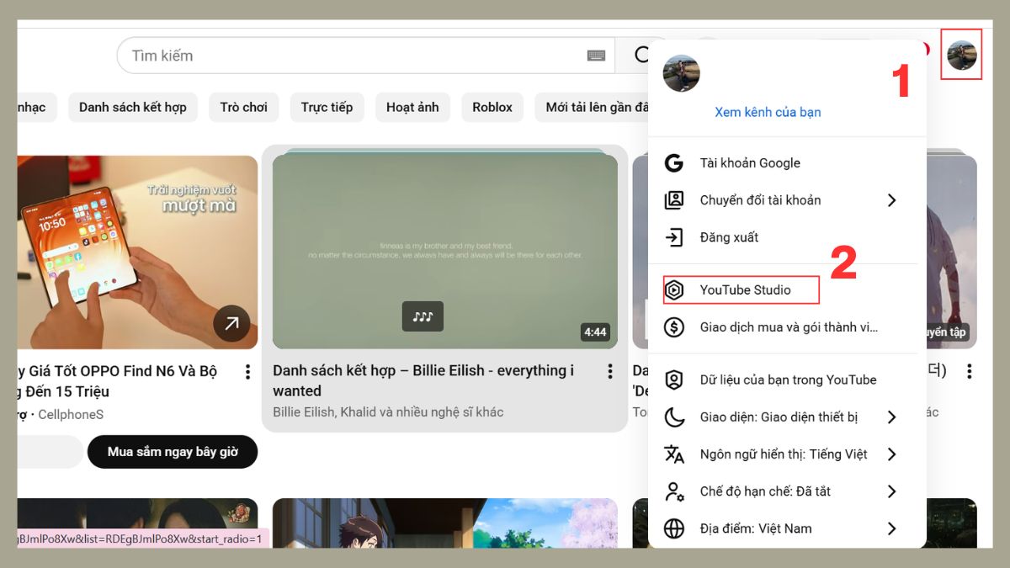Select the Mới tải lên gần đây chip

tap(593, 108)
